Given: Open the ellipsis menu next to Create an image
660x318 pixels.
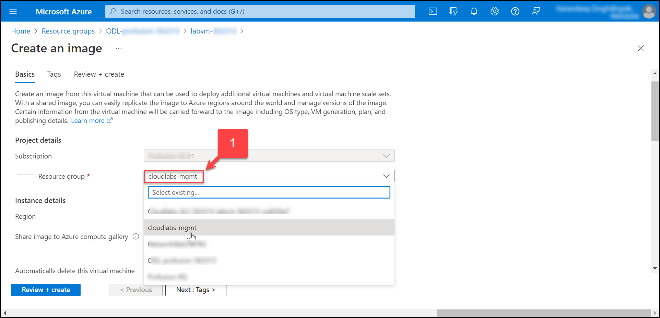Looking at the screenshot, I should point(119,48).
